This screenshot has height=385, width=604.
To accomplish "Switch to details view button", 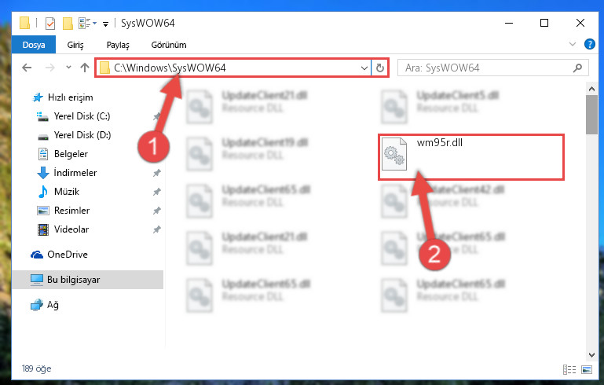I will coord(569,369).
